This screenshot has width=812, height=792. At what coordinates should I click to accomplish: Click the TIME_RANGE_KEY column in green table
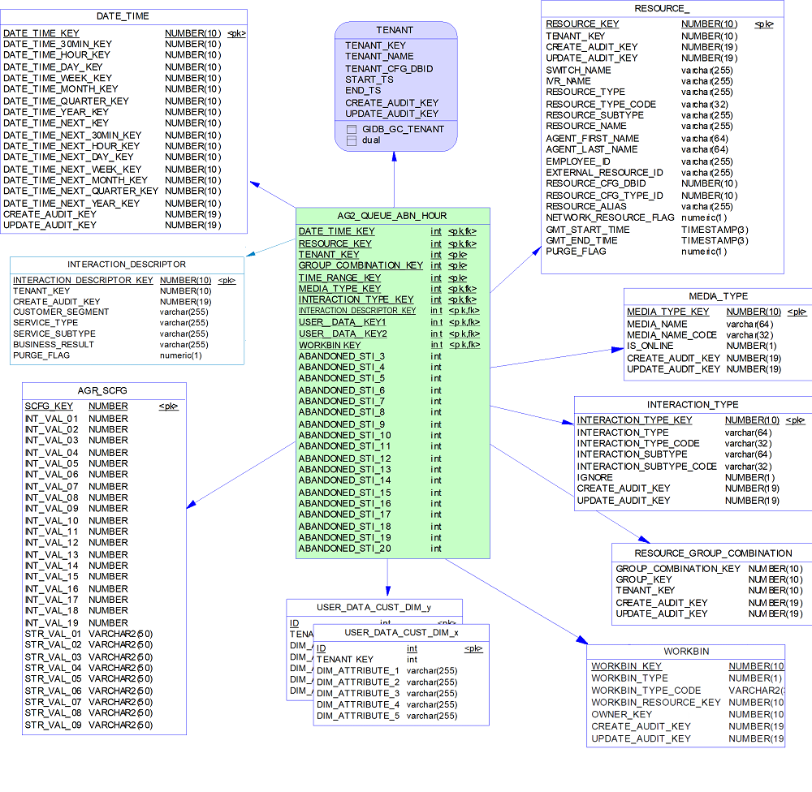pyautogui.click(x=339, y=278)
